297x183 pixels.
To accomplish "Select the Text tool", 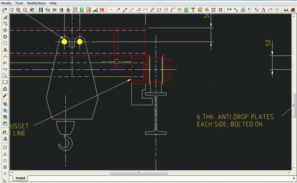I will [x=193, y=10].
